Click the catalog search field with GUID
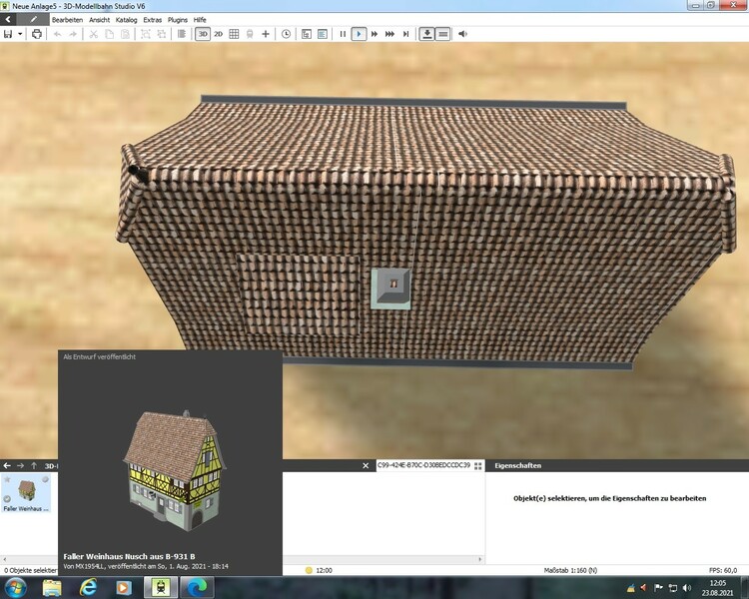The image size is (749, 599). [423, 465]
